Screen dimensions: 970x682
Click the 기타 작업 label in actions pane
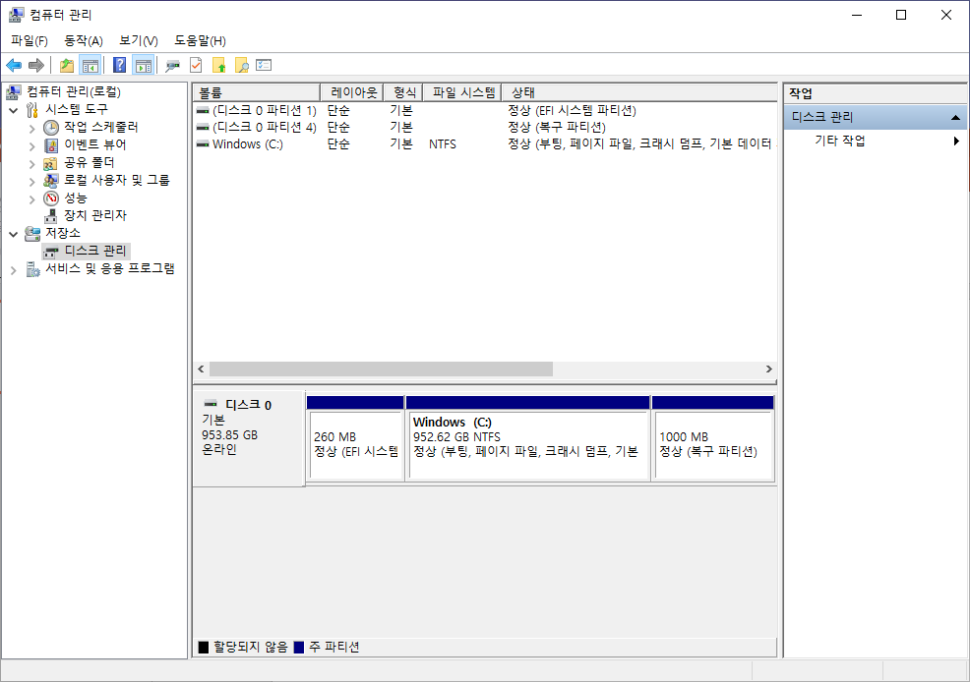pyautogui.click(x=839, y=141)
